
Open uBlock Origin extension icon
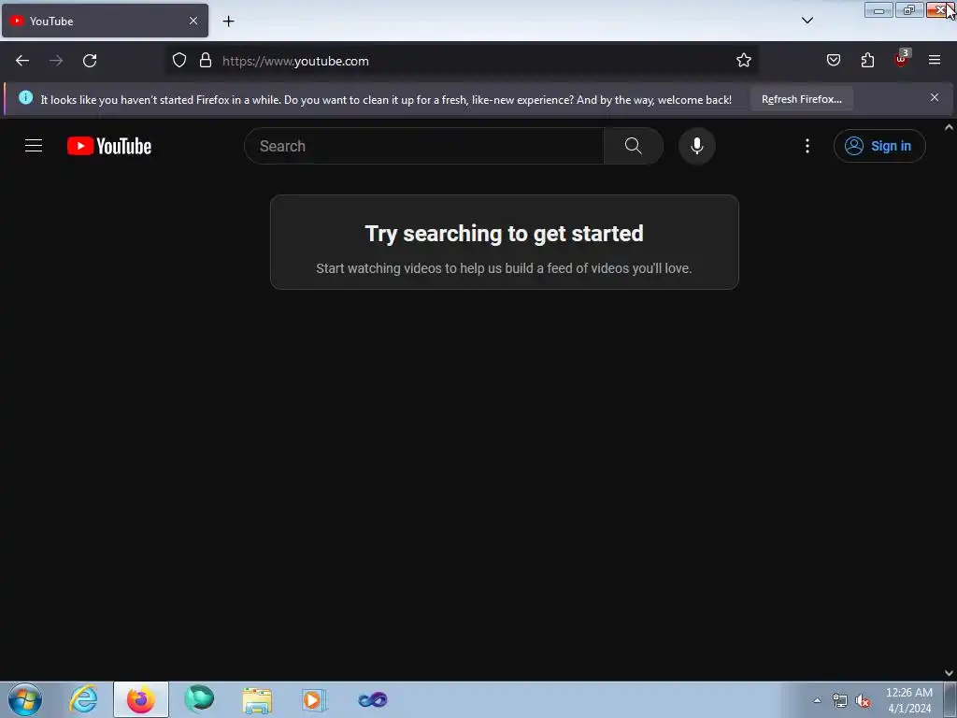tap(902, 59)
